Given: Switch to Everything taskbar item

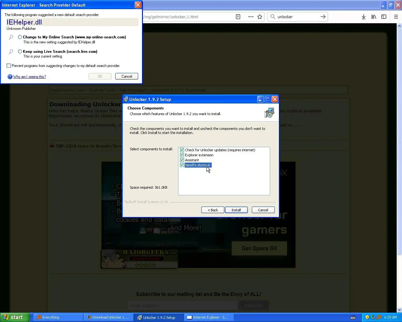Looking at the screenshot, I should pyautogui.click(x=58, y=317).
